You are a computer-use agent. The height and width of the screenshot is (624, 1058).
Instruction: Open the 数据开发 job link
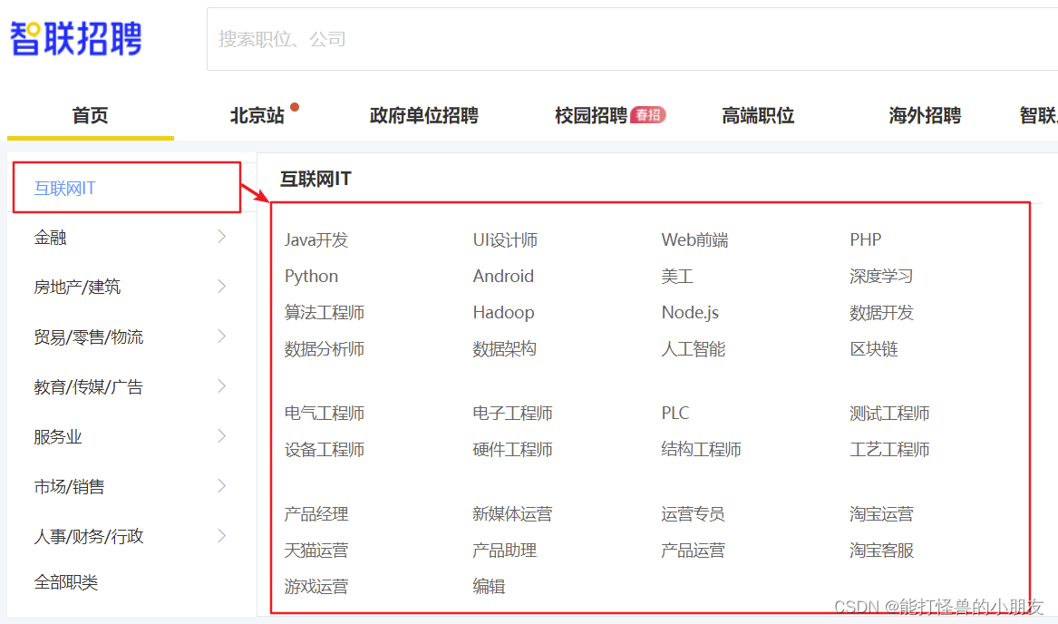click(x=881, y=313)
